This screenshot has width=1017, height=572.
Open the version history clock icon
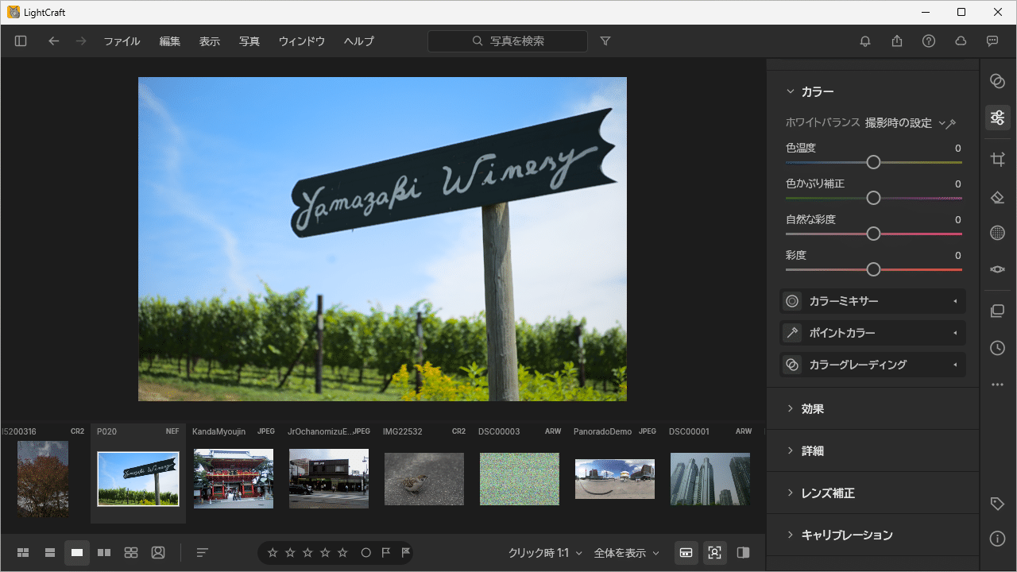coord(998,348)
